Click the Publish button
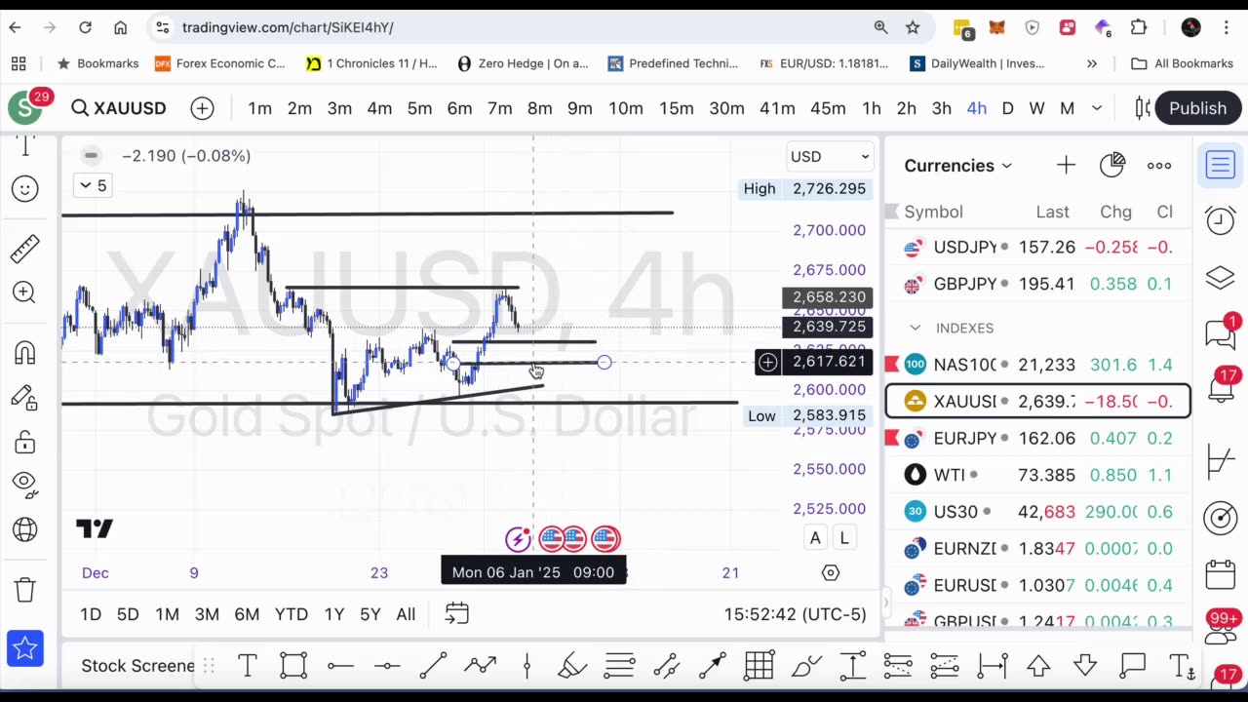The image size is (1248, 702). pyautogui.click(x=1197, y=108)
